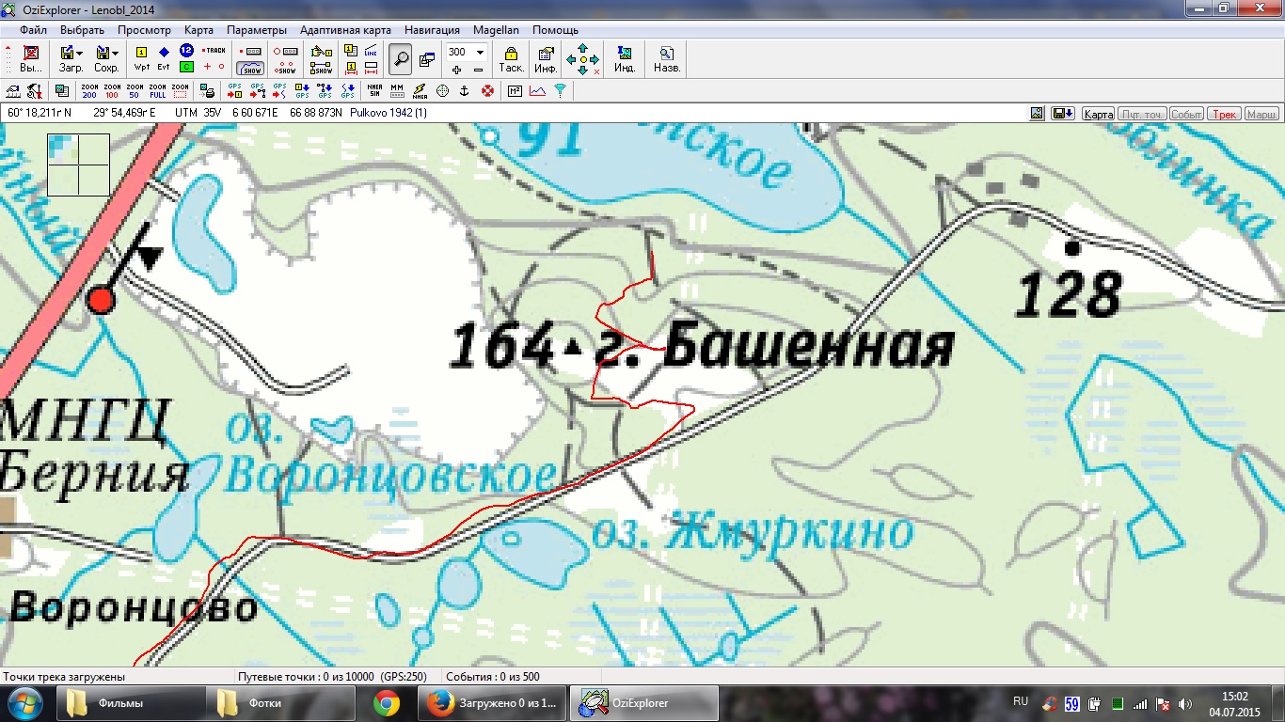Click the NMEA SIM simulator icon
Image resolution: width=1285 pixels, height=722 pixels.
(x=374, y=91)
